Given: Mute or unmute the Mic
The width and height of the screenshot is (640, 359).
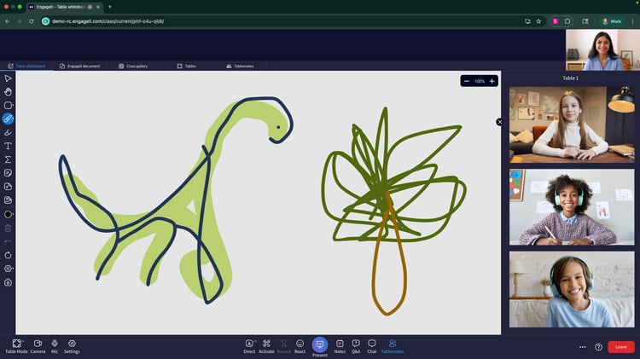Looking at the screenshot, I should pos(55,344).
